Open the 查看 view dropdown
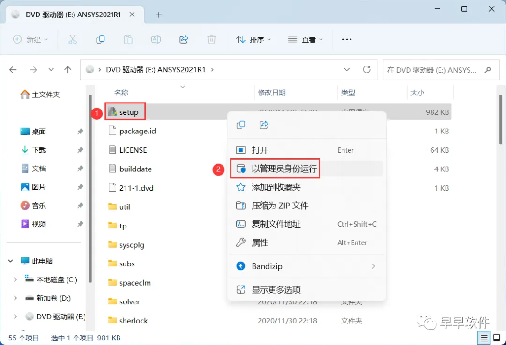Viewport: 506px width, 345px height. (x=305, y=39)
